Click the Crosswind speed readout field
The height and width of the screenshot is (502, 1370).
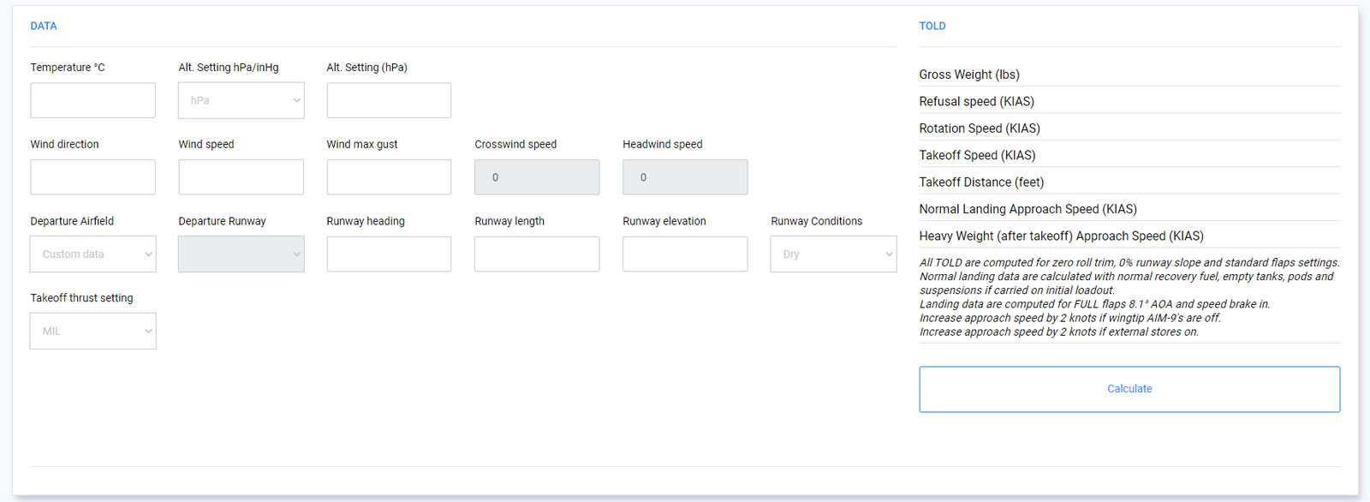click(x=537, y=177)
